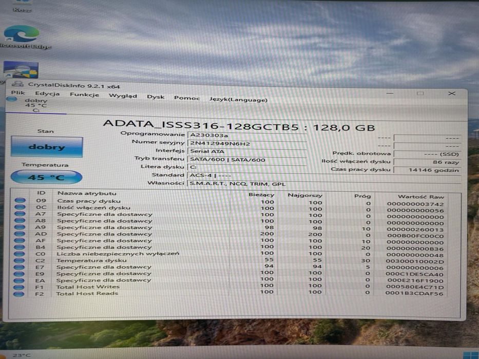Click the 45 °C temperature indicator
This screenshot has width=479, height=359.
tap(46, 177)
